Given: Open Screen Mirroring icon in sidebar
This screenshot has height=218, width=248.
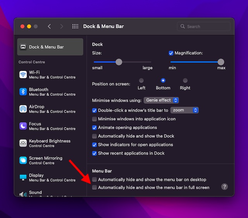Looking at the screenshot, I should click(x=23, y=160).
